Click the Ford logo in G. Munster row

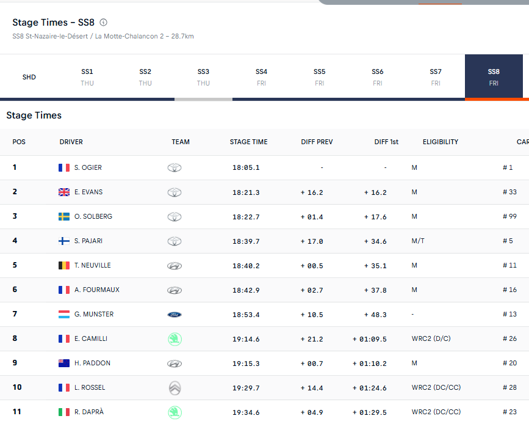coord(175,314)
